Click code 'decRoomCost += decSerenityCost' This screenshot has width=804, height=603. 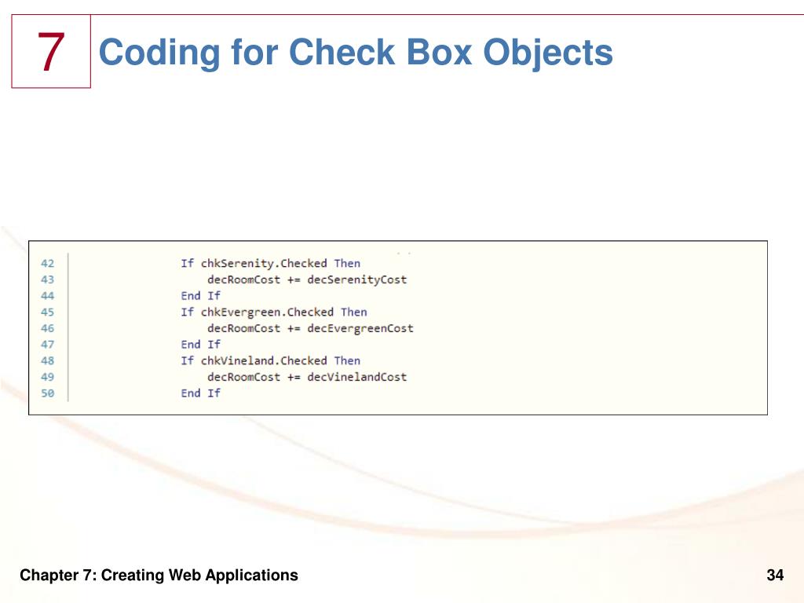307,280
